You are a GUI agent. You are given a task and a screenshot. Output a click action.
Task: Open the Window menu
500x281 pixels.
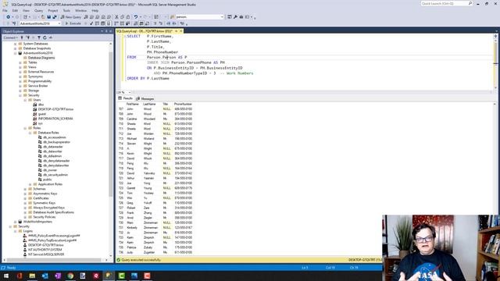pos(80,10)
